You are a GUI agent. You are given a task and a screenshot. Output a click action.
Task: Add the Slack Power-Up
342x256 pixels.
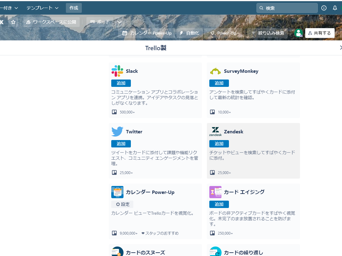pyautogui.click(x=121, y=83)
